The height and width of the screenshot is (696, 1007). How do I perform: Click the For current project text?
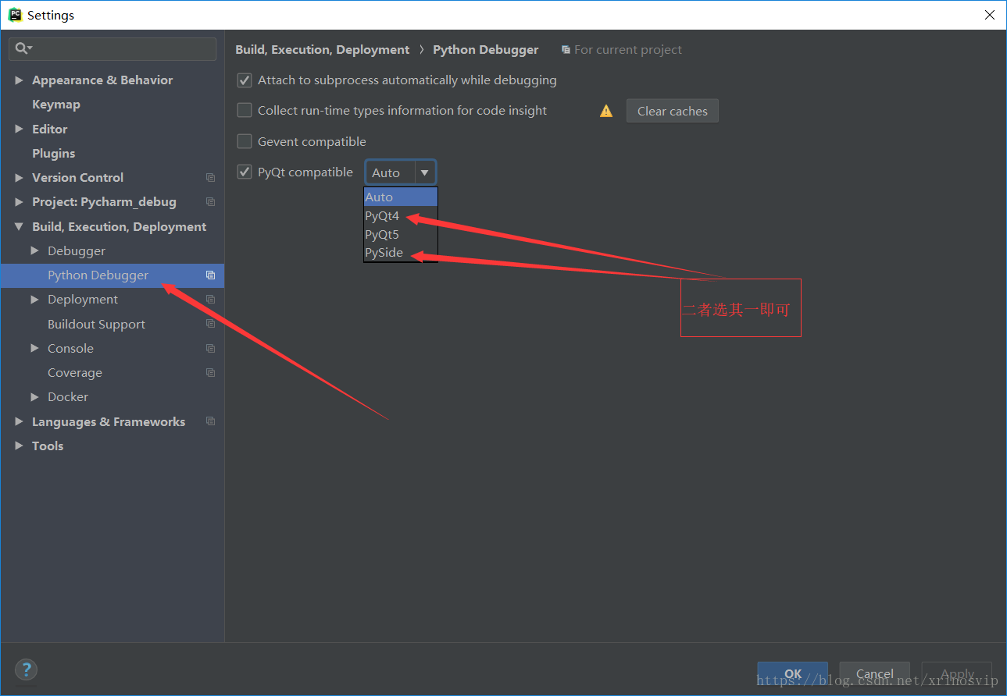[628, 50]
